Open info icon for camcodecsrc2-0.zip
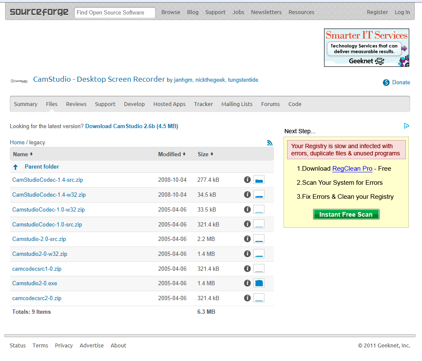The width and height of the screenshot is (422, 361). 247,298
